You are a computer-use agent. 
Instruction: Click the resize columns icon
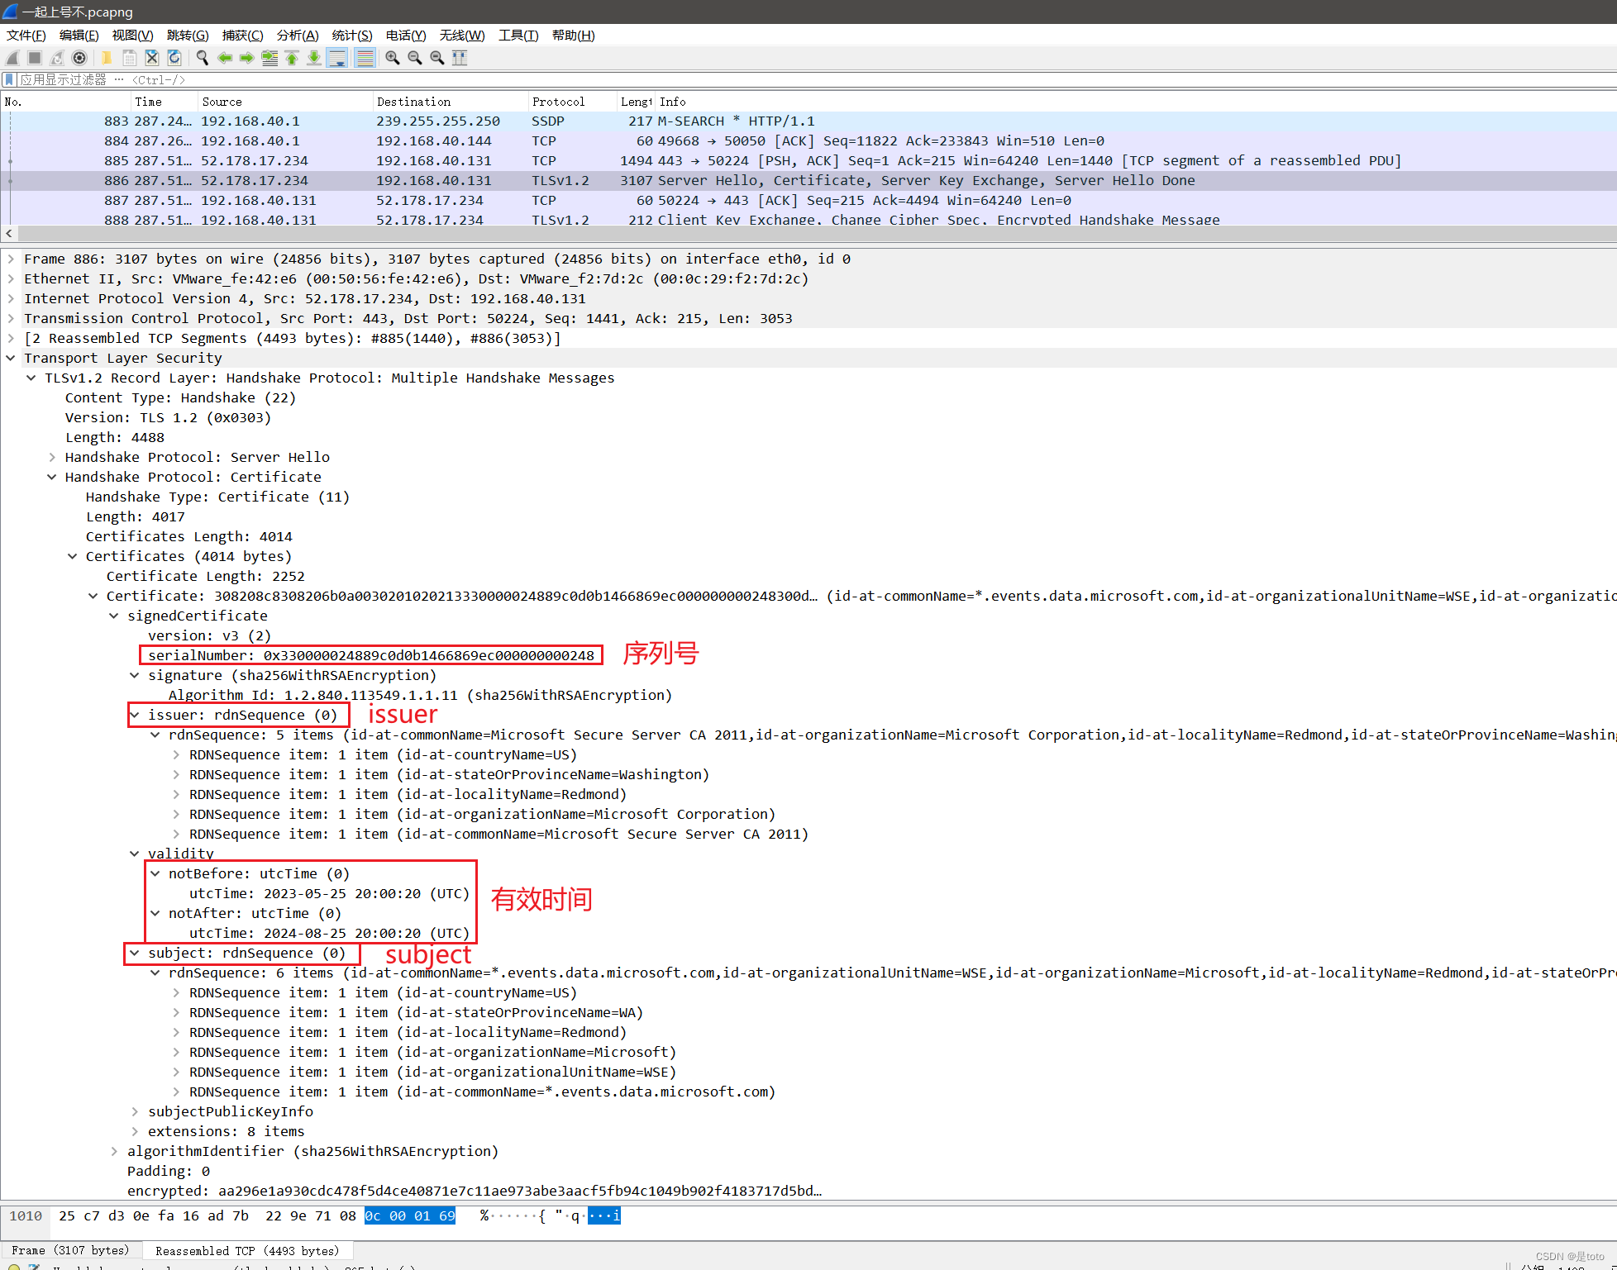tap(460, 58)
